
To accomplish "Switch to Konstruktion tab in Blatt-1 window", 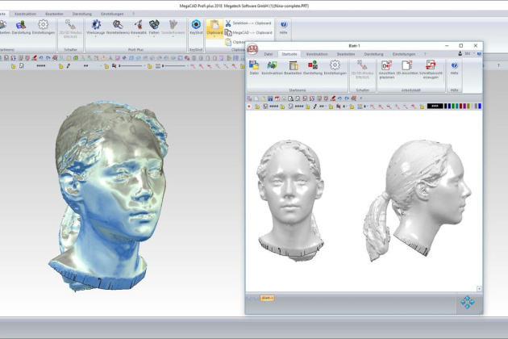I will [317, 53].
